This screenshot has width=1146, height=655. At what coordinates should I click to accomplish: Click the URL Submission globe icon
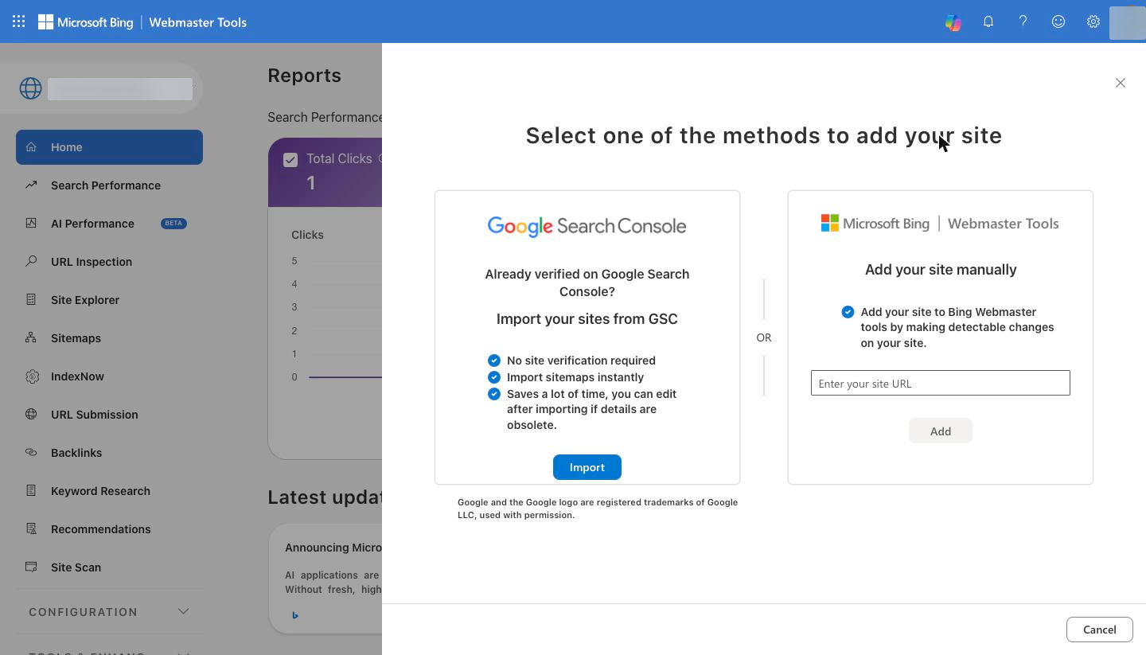pos(31,414)
